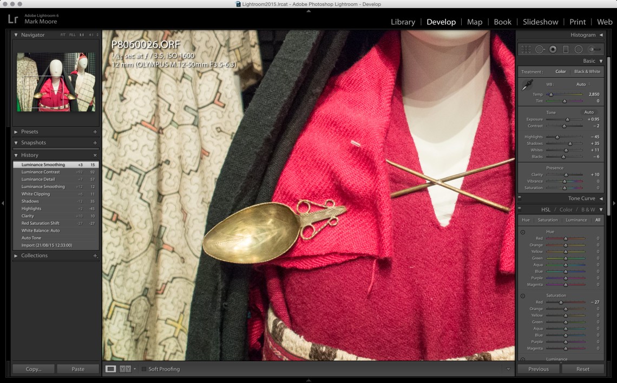Select the Spot Removal tool
The height and width of the screenshot is (383, 617).
point(540,49)
